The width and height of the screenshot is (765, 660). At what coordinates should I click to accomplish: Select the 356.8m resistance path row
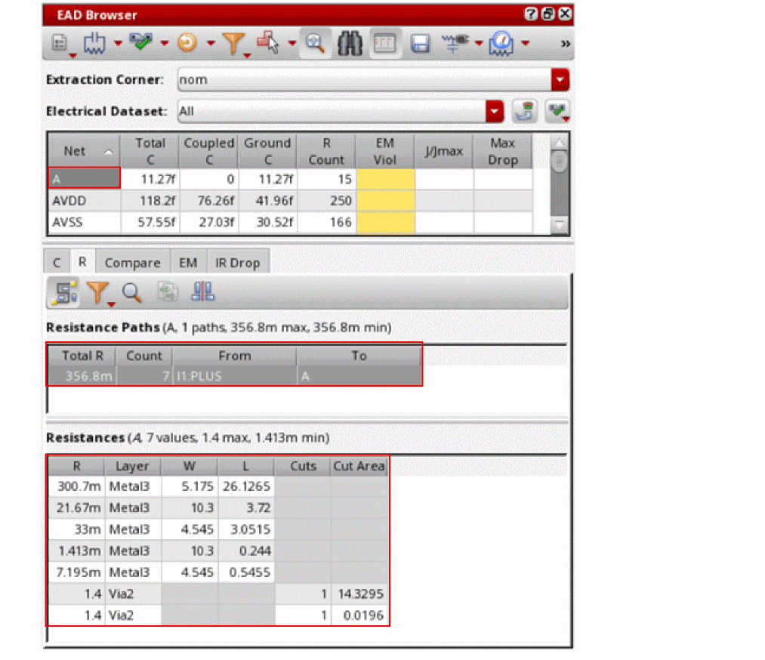[x=234, y=376]
